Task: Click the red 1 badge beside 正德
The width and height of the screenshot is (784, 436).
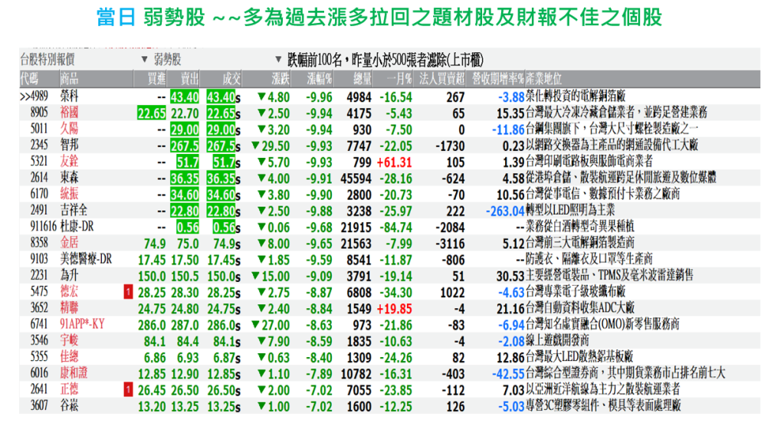Action: tap(127, 390)
